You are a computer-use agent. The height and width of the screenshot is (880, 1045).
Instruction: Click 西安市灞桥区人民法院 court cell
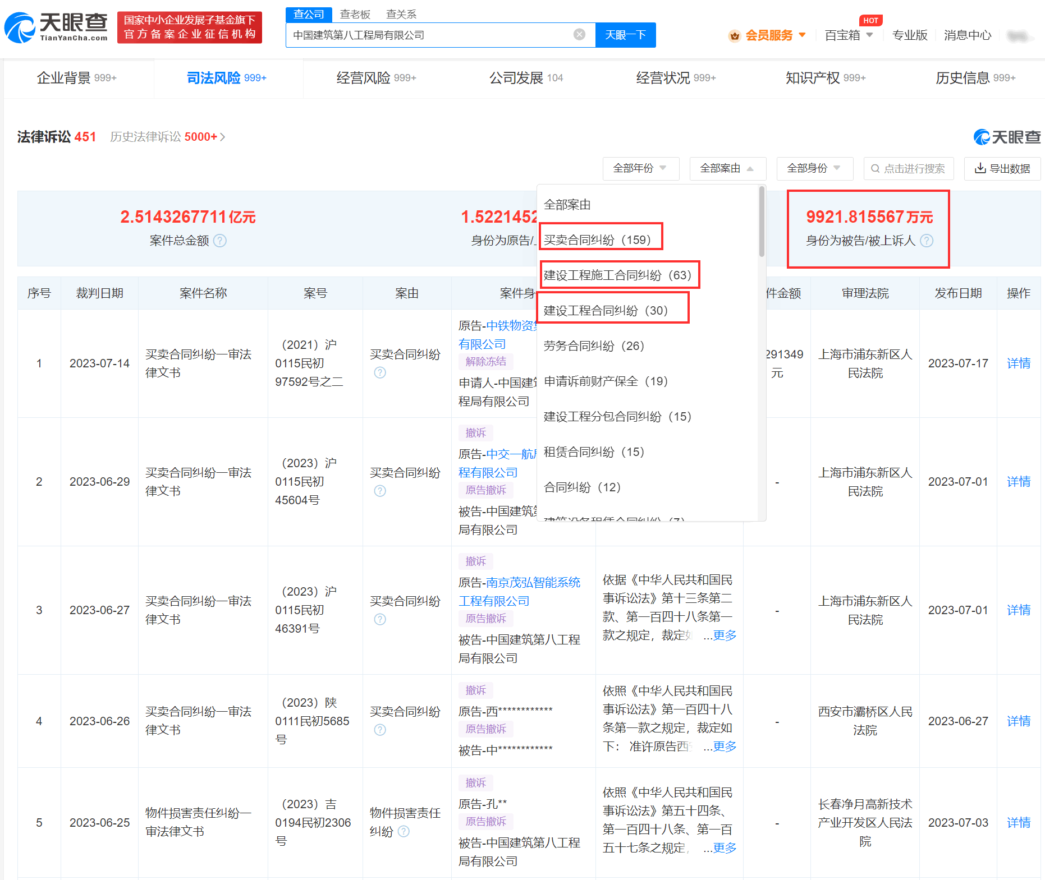[865, 721]
